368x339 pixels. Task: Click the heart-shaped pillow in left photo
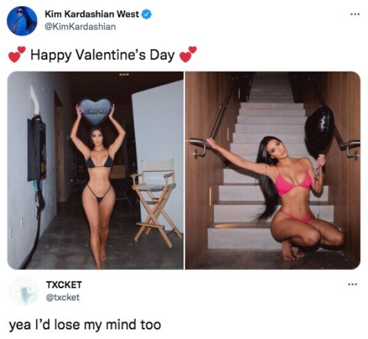95,112
